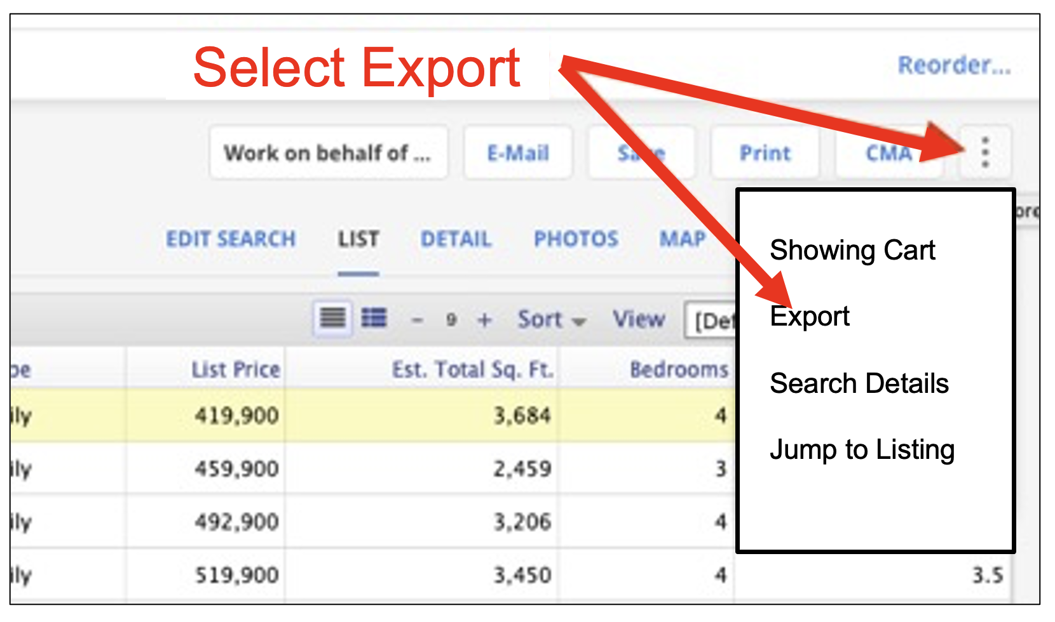
Task: Open Showing Cart from the menu
Action: pyautogui.click(x=852, y=250)
